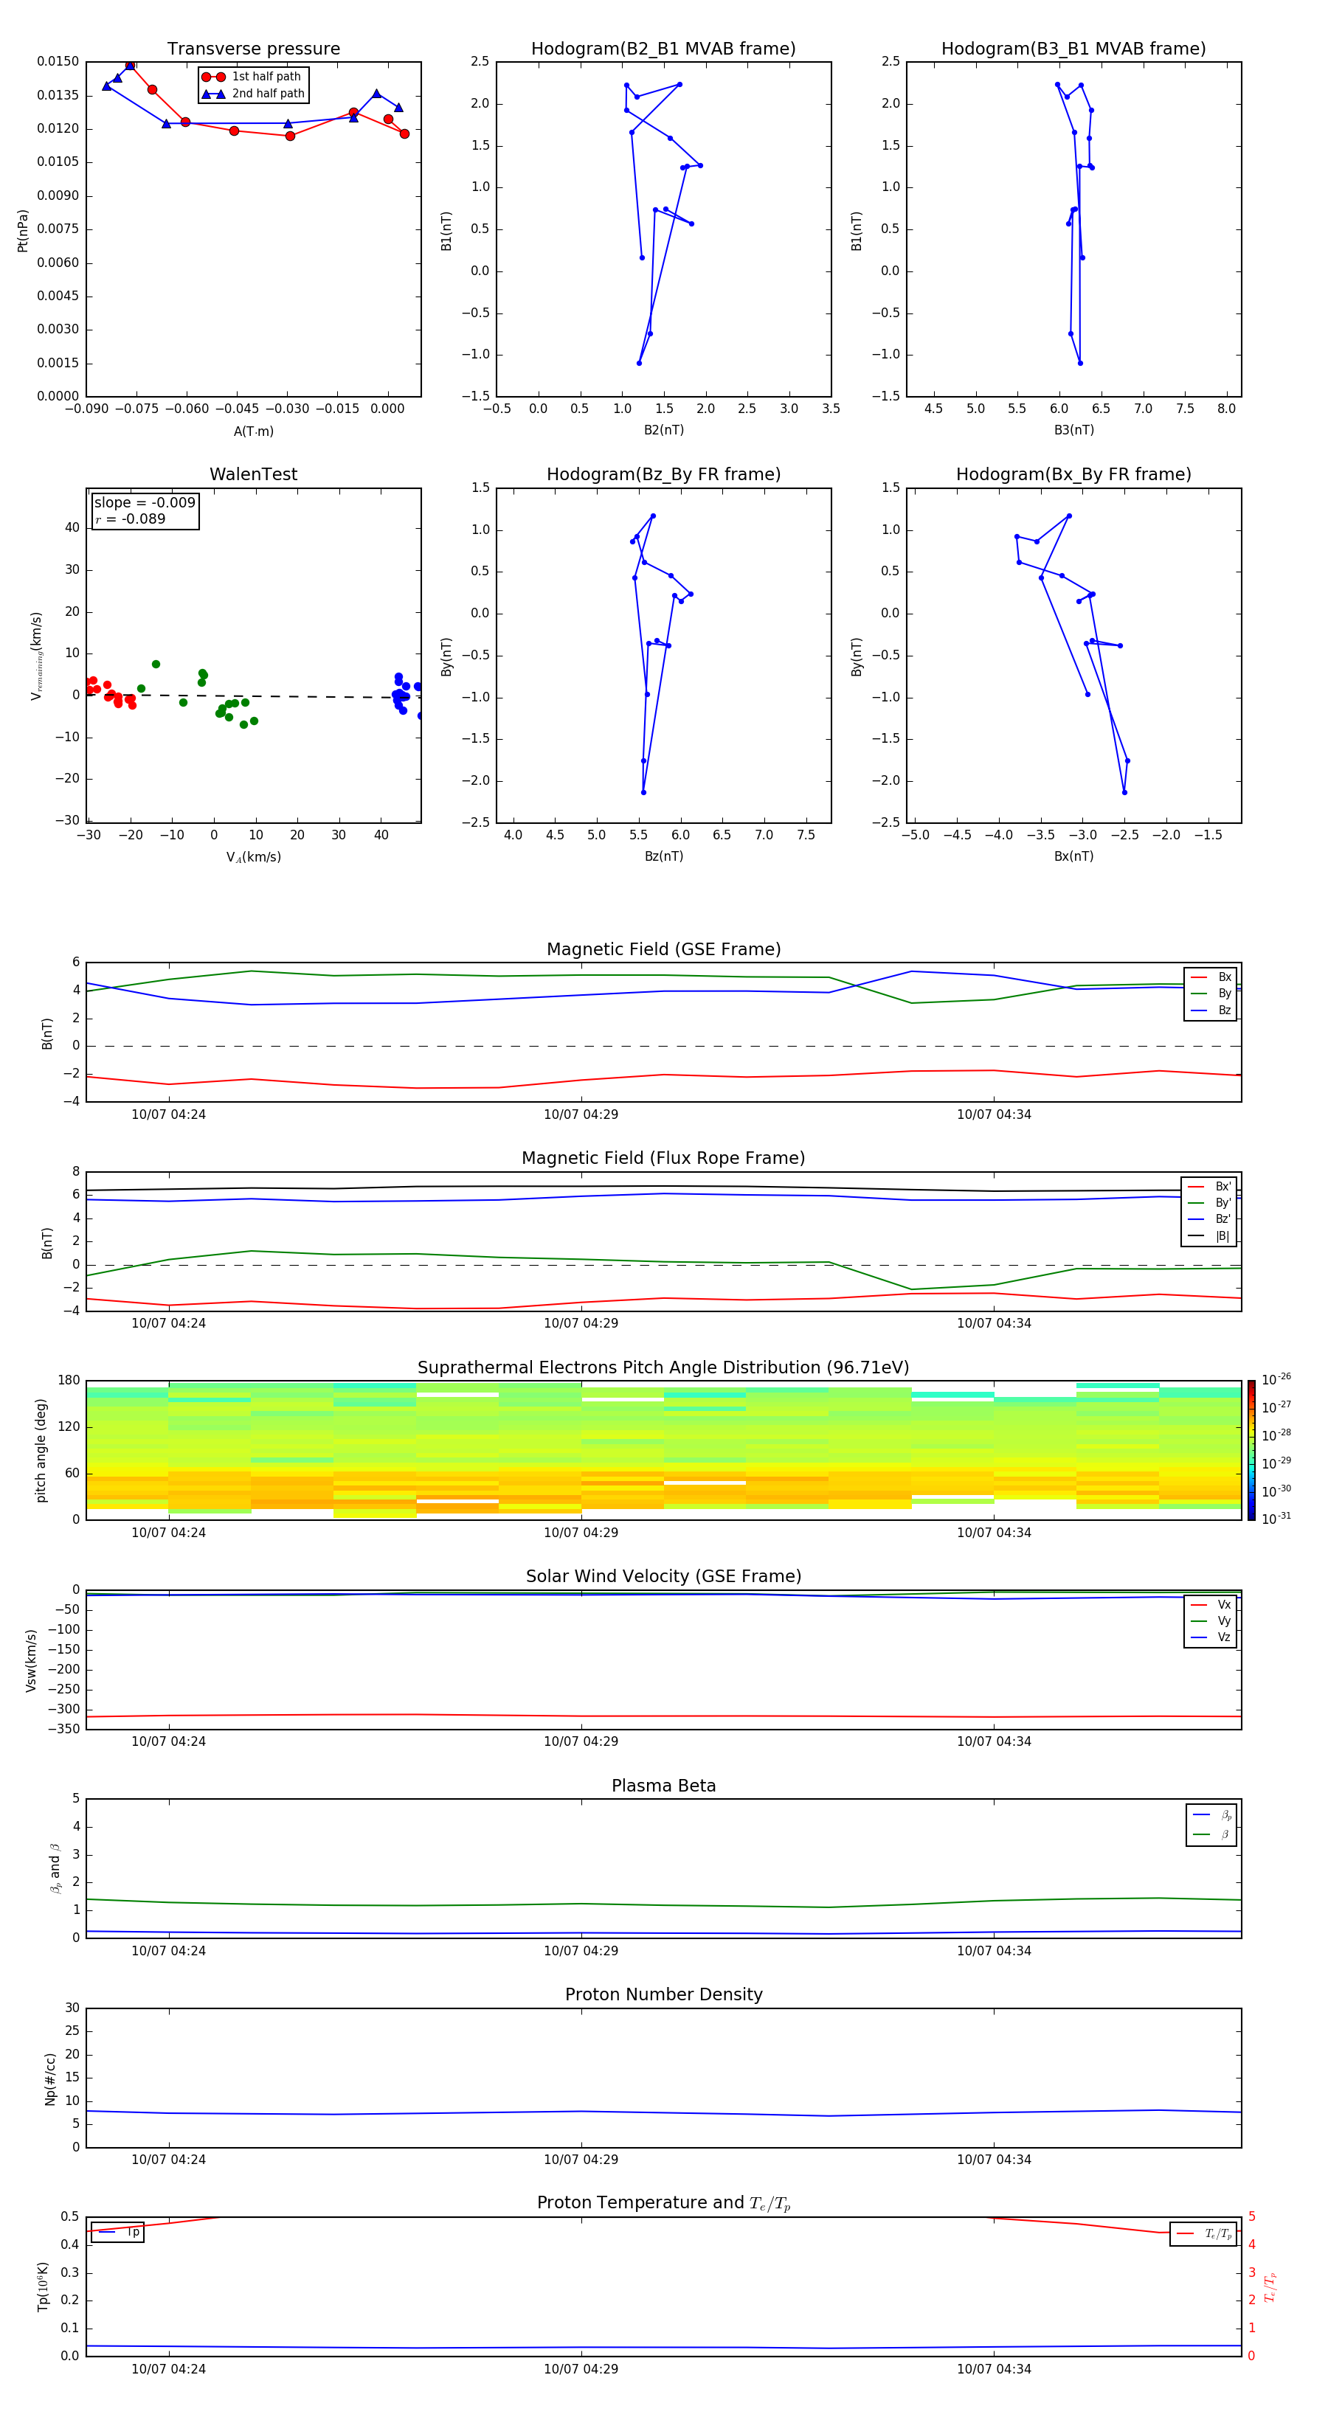Click the 'Bx(nT)' x-axis label
The height and width of the screenshot is (2434, 1328).
1073,856
